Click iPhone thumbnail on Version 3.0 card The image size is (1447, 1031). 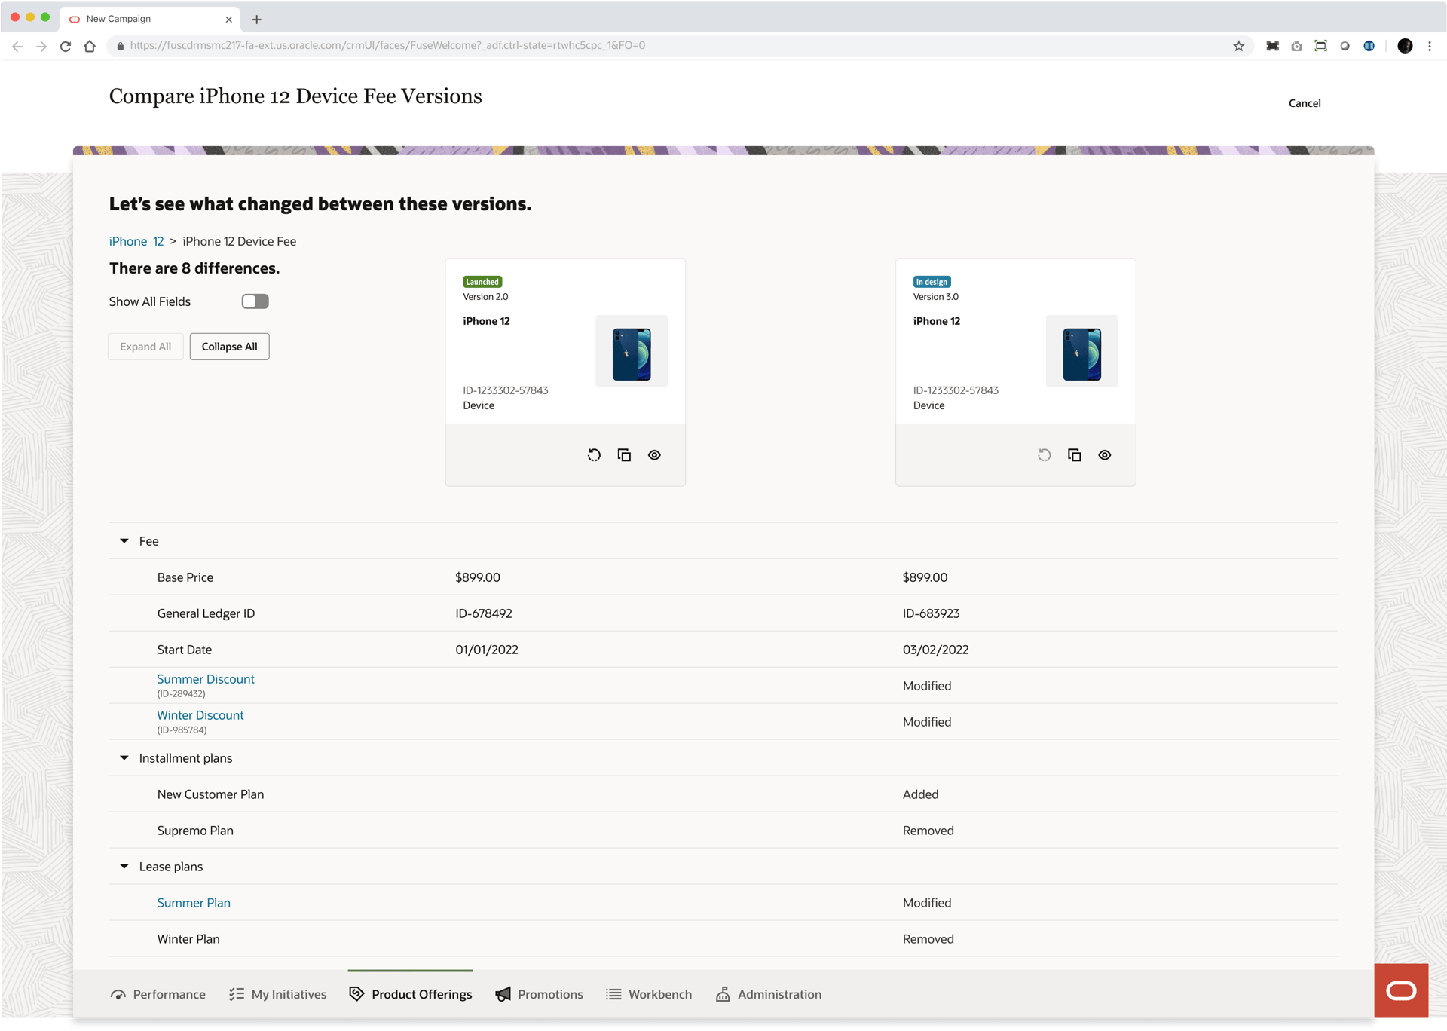(x=1081, y=352)
